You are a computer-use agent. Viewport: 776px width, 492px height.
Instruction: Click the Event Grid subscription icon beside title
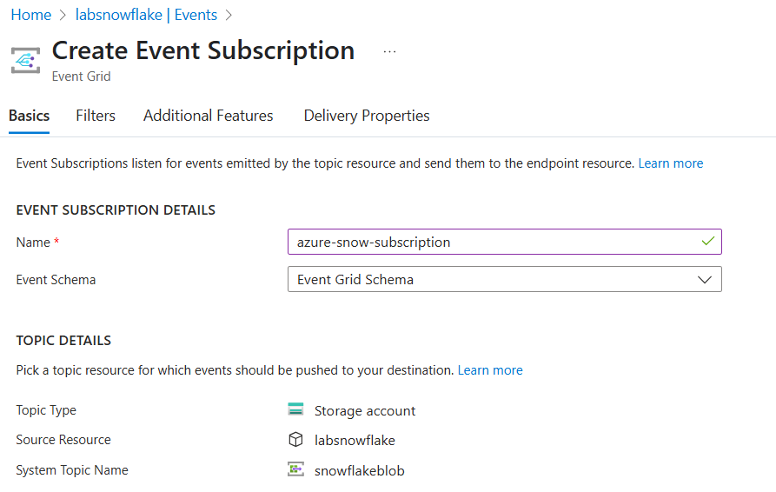26,60
